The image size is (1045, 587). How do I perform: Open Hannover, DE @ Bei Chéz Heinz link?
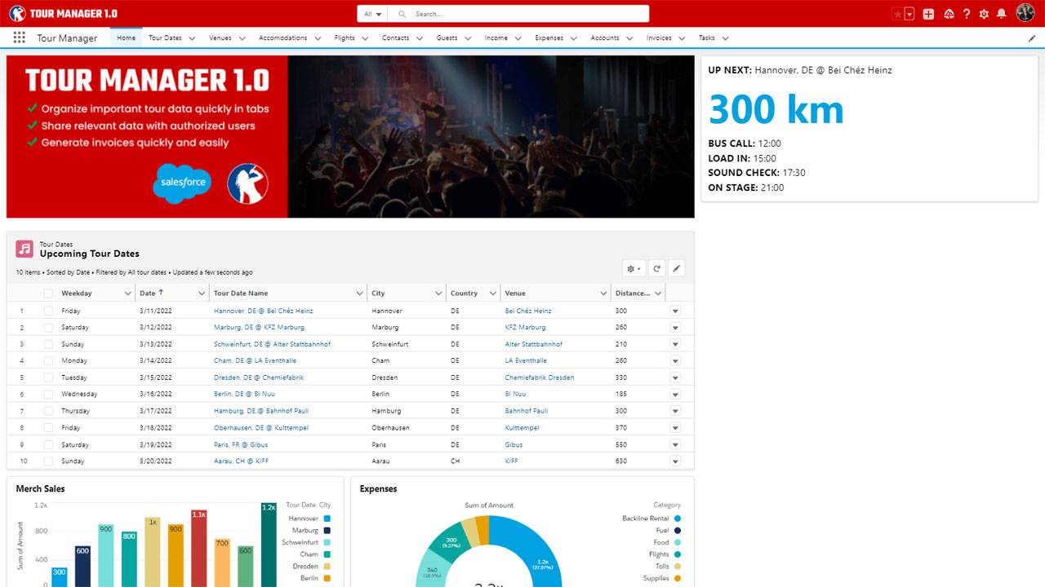click(263, 311)
